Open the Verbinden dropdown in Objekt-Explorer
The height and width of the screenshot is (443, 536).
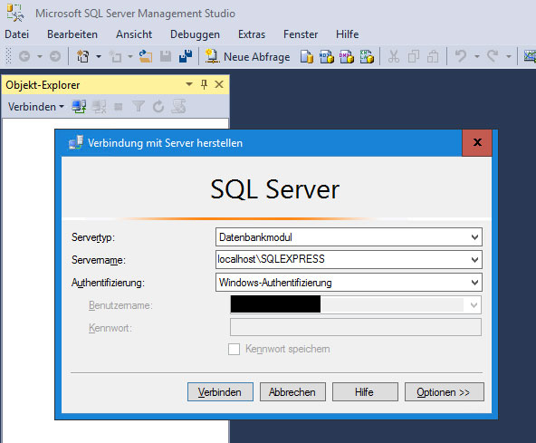(36, 107)
